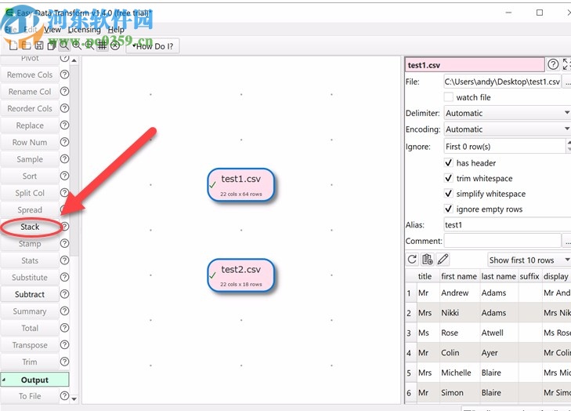
Task: Open help for Replace transform
Action: [x=64, y=125]
